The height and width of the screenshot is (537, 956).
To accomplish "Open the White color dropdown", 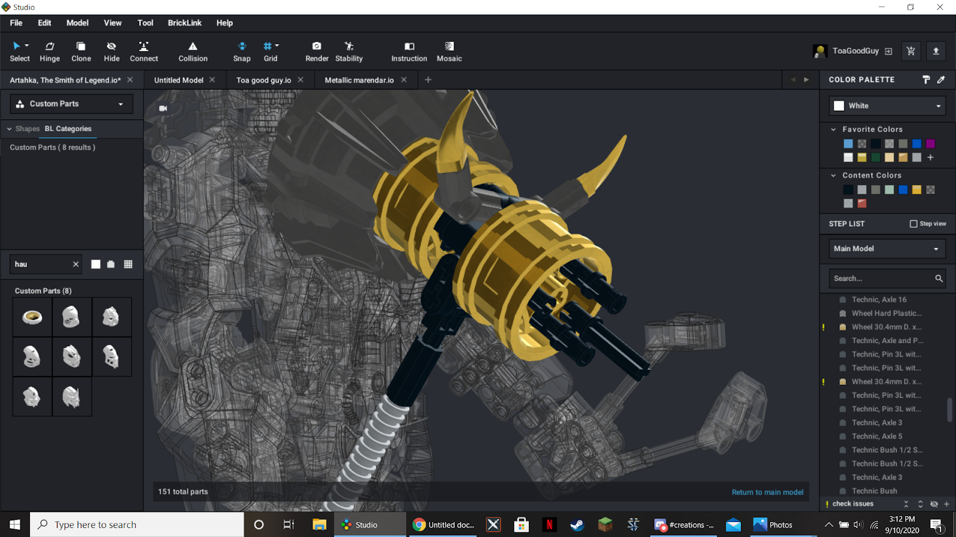I will point(887,106).
